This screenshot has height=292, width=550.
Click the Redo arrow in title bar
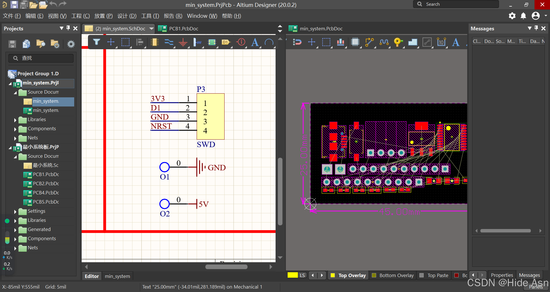(63, 4)
